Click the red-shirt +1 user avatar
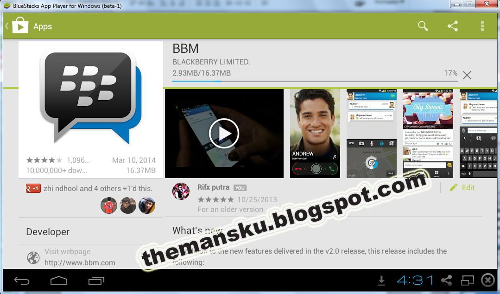Image resolution: width=500 pixels, height=294 pixels. click(x=109, y=205)
